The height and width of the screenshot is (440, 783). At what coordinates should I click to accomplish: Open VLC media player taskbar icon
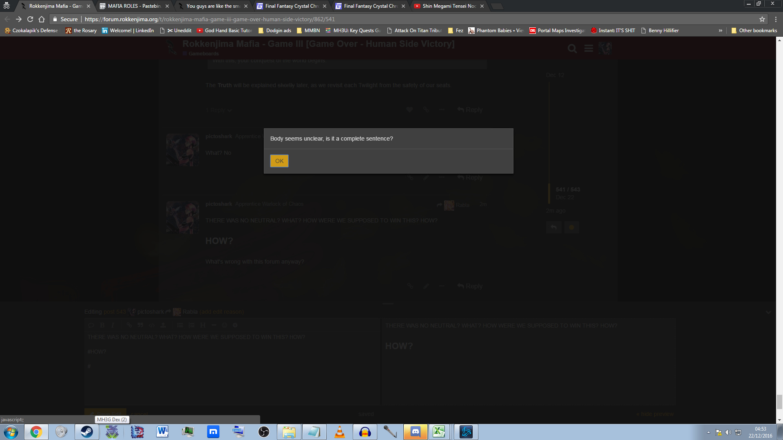pos(339,432)
